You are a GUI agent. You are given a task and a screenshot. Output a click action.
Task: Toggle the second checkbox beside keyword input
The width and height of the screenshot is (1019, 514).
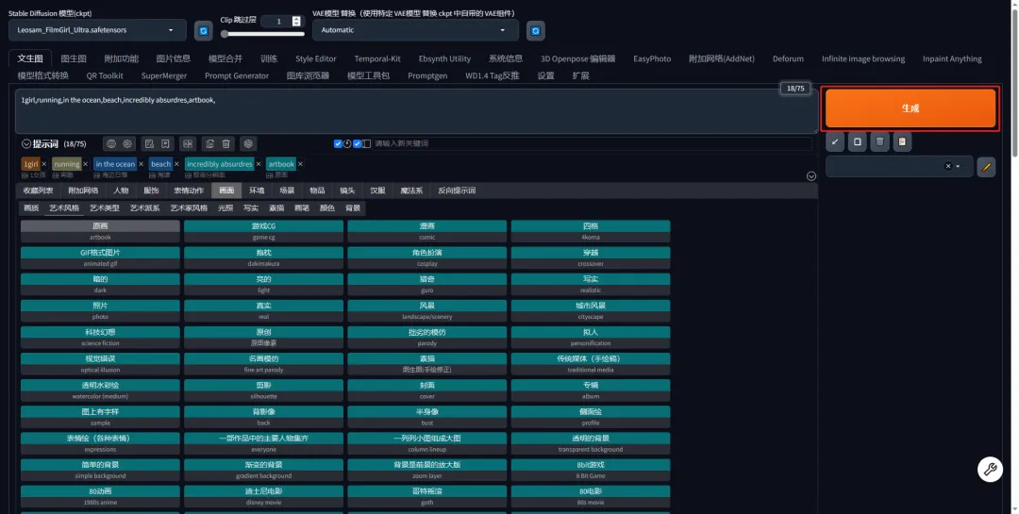(358, 143)
